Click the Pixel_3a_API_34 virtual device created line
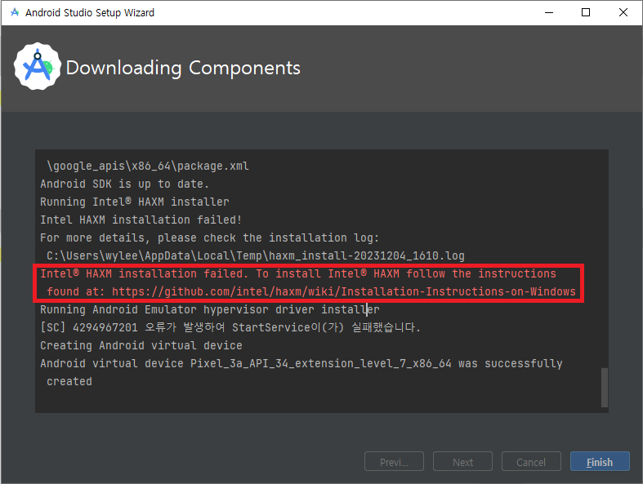Screen dimensions: 643x484 (x=301, y=363)
